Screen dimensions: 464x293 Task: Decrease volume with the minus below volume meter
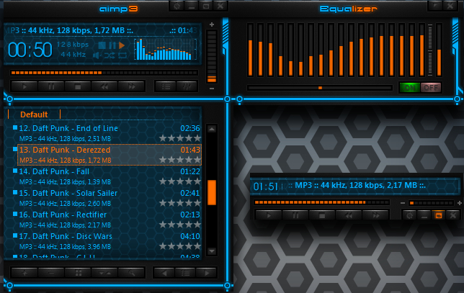point(212,89)
